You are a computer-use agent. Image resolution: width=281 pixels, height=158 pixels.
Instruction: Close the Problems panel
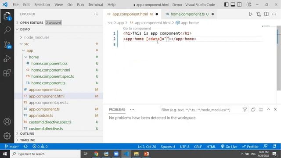275,109
